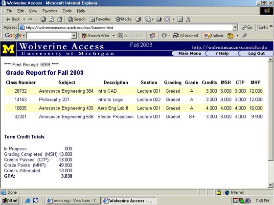274x205 pixels.
Task: Click the Start button
Action: [10, 201]
